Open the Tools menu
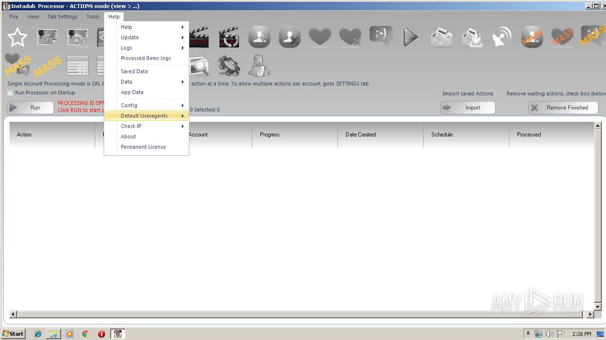This screenshot has height=340, width=606. (93, 17)
